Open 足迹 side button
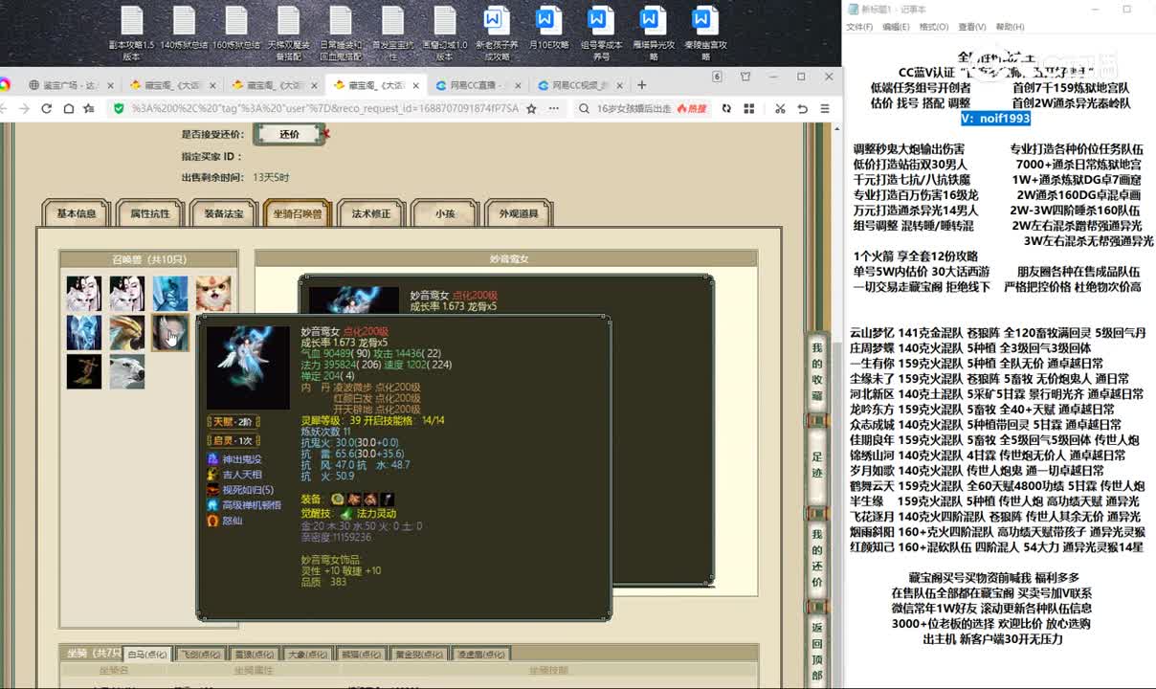This screenshot has height=689, width=1156. coord(817,464)
